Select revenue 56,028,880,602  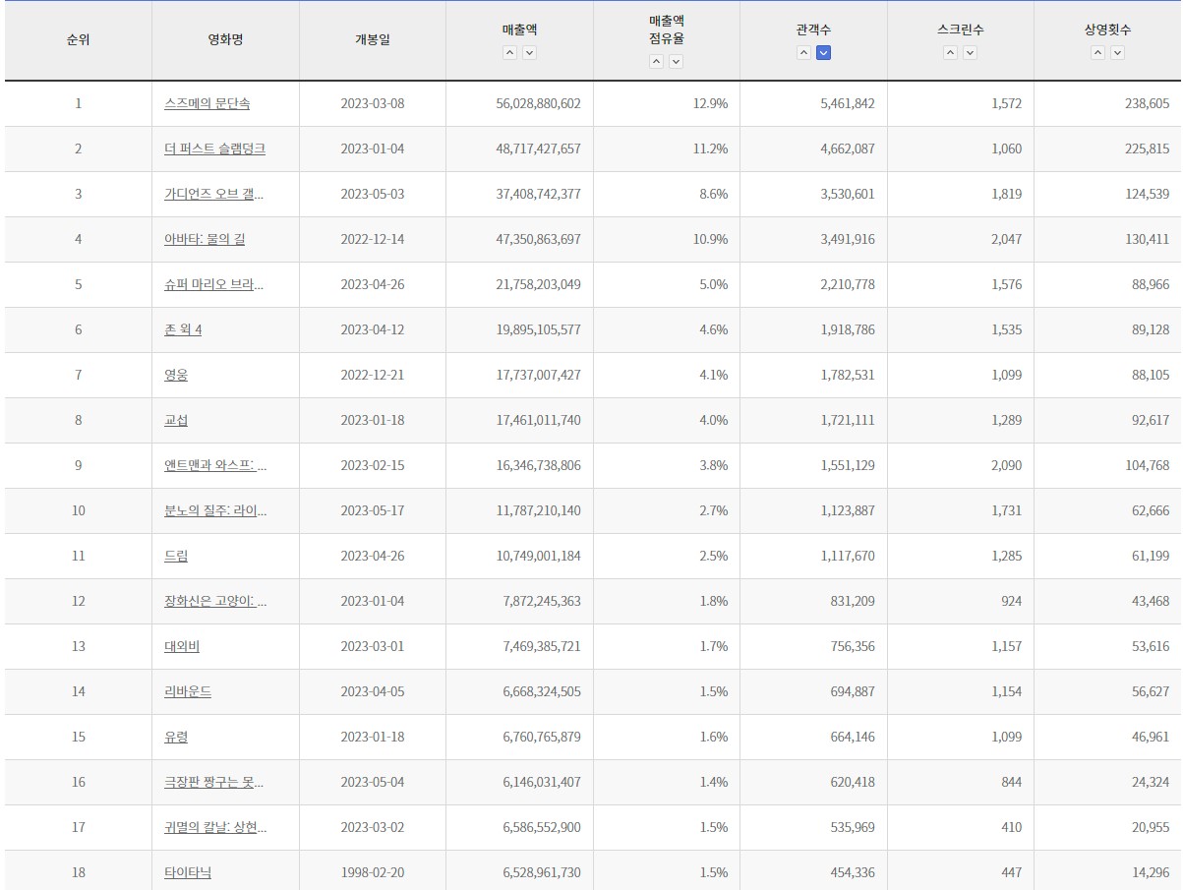(x=539, y=103)
